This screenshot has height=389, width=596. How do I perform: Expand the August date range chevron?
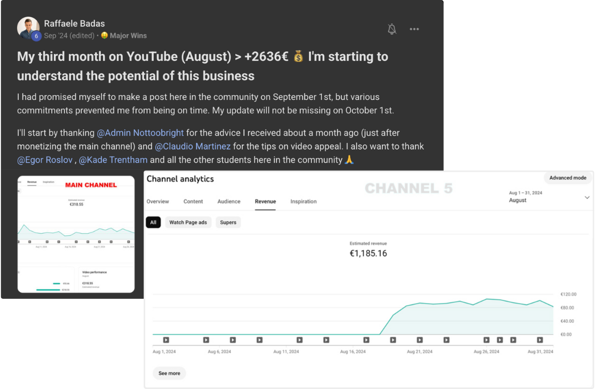(587, 198)
